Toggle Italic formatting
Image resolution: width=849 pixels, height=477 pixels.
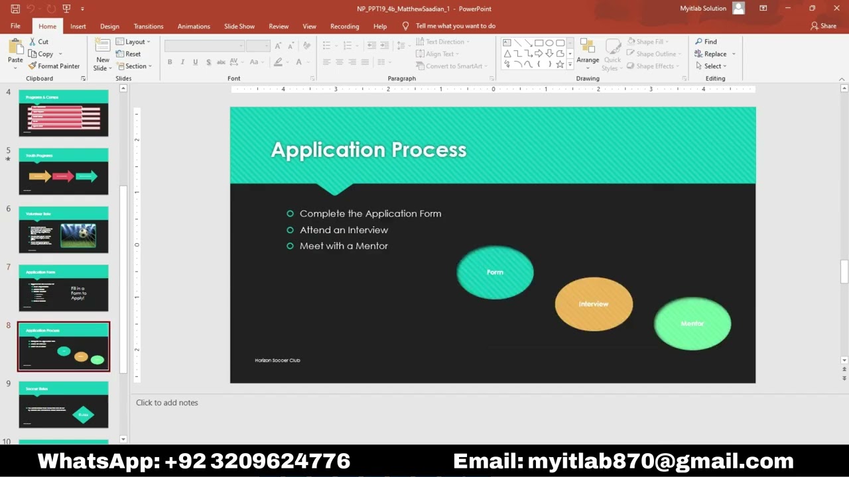click(x=182, y=62)
